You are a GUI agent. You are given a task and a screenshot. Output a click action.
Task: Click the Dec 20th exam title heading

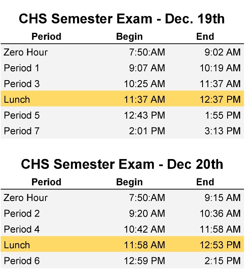pyautogui.click(x=122, y=164)
